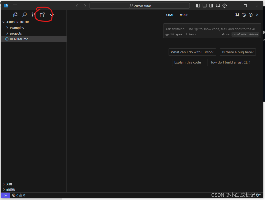Toggle the panel layout control
Screen dimensions: 265x200
pos(204,6)
